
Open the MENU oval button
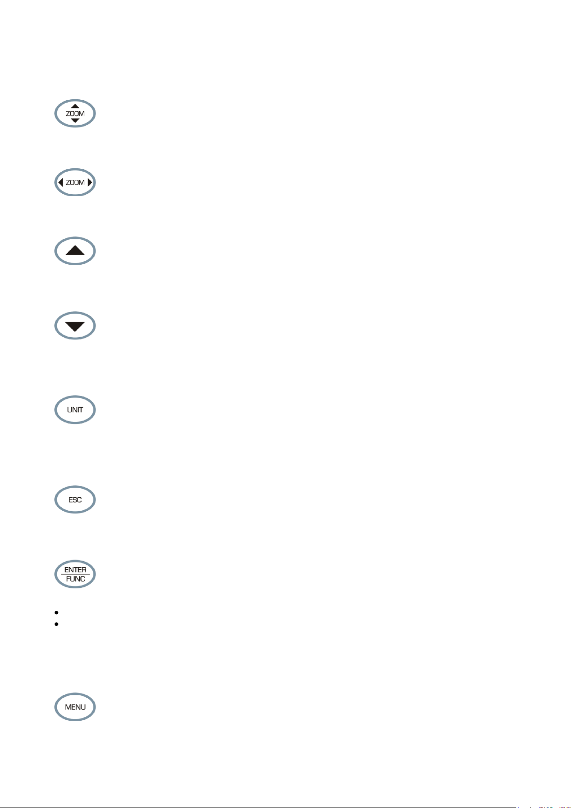coord(75,707)
